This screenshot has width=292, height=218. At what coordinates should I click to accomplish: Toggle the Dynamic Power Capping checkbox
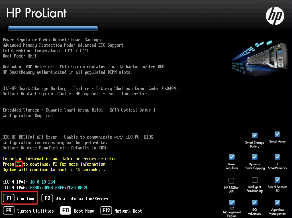pos(255,157)
